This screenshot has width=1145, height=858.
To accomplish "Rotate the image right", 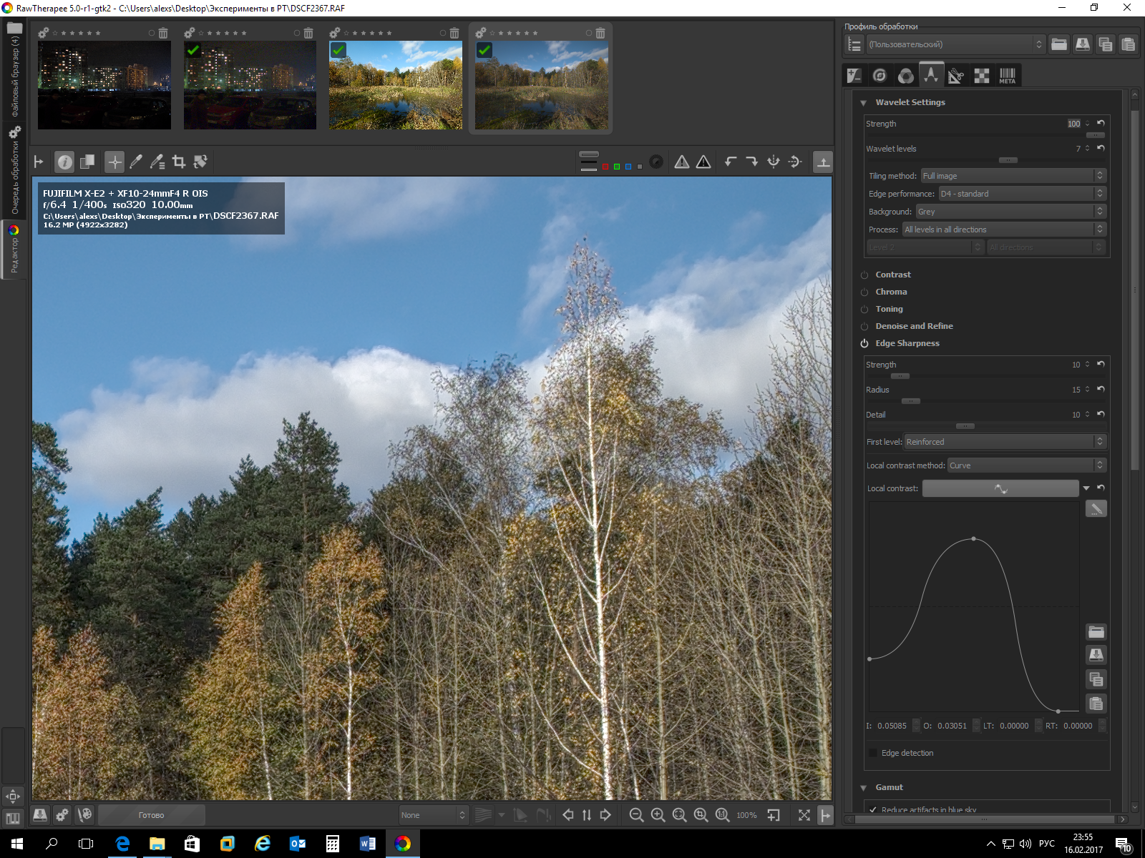I will 752,162.
